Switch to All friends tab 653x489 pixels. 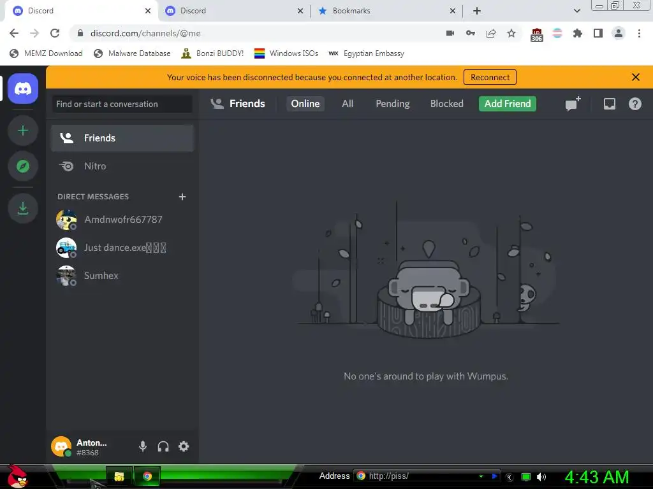click(x=348, y=104)
